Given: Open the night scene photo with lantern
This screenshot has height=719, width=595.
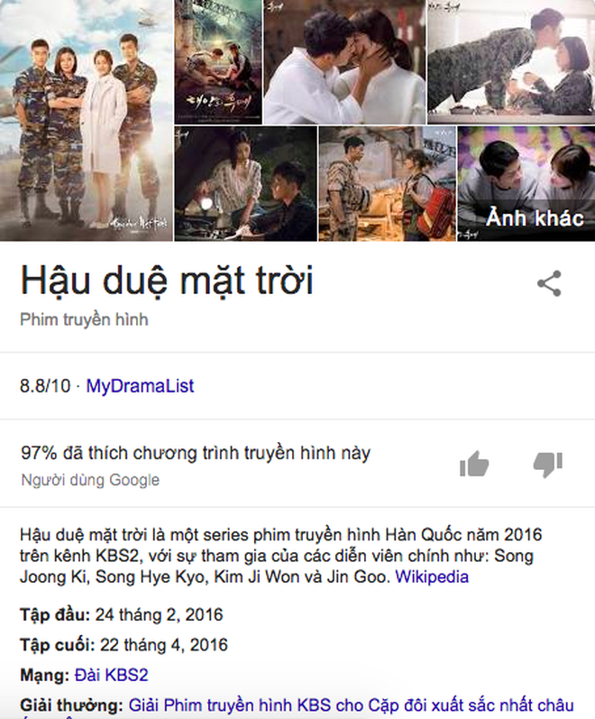Looking at the screenshot, I should 246,184.
